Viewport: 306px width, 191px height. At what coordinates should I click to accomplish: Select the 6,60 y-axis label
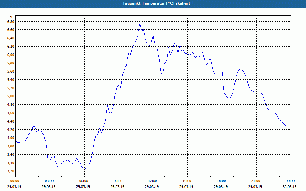pyautogui.click(x=11, y=30)
